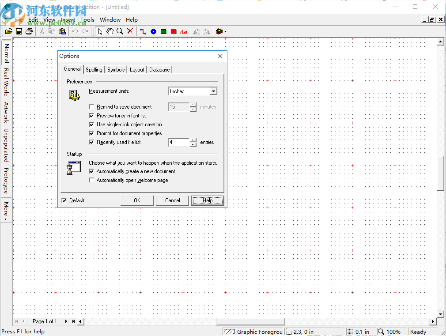This screenshot has height=336, width=446.
Task: Open the Measurement units Inches dropdown
Action: pos(213,91)
